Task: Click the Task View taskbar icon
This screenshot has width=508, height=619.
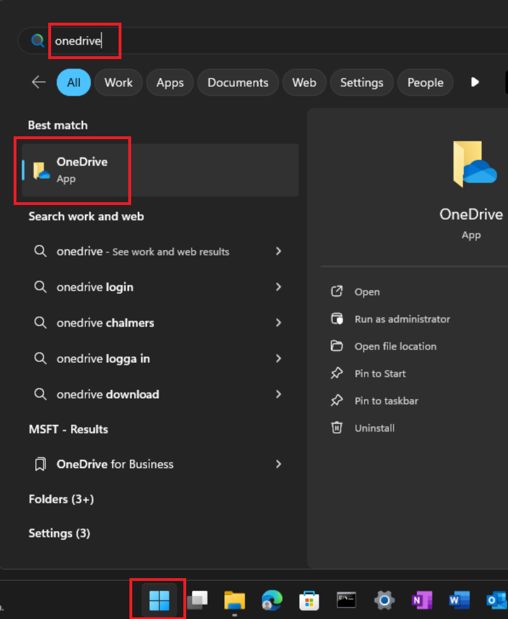Action: pyautogui.click(x=197, y=600)
